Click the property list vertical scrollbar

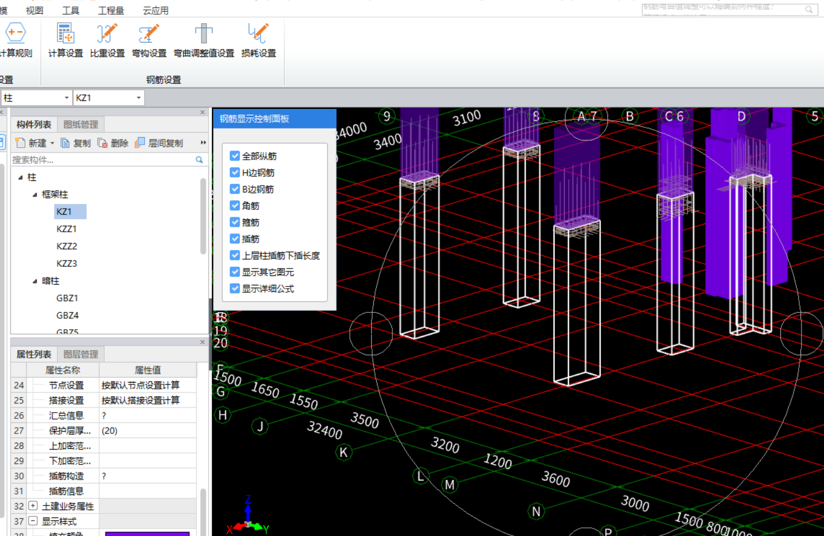click(x=203, y=512)
